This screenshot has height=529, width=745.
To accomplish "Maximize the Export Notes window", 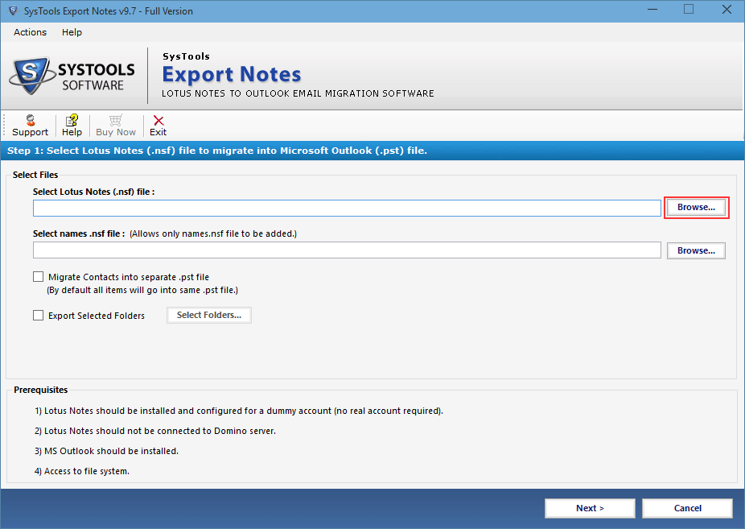I will click(689, 10).
